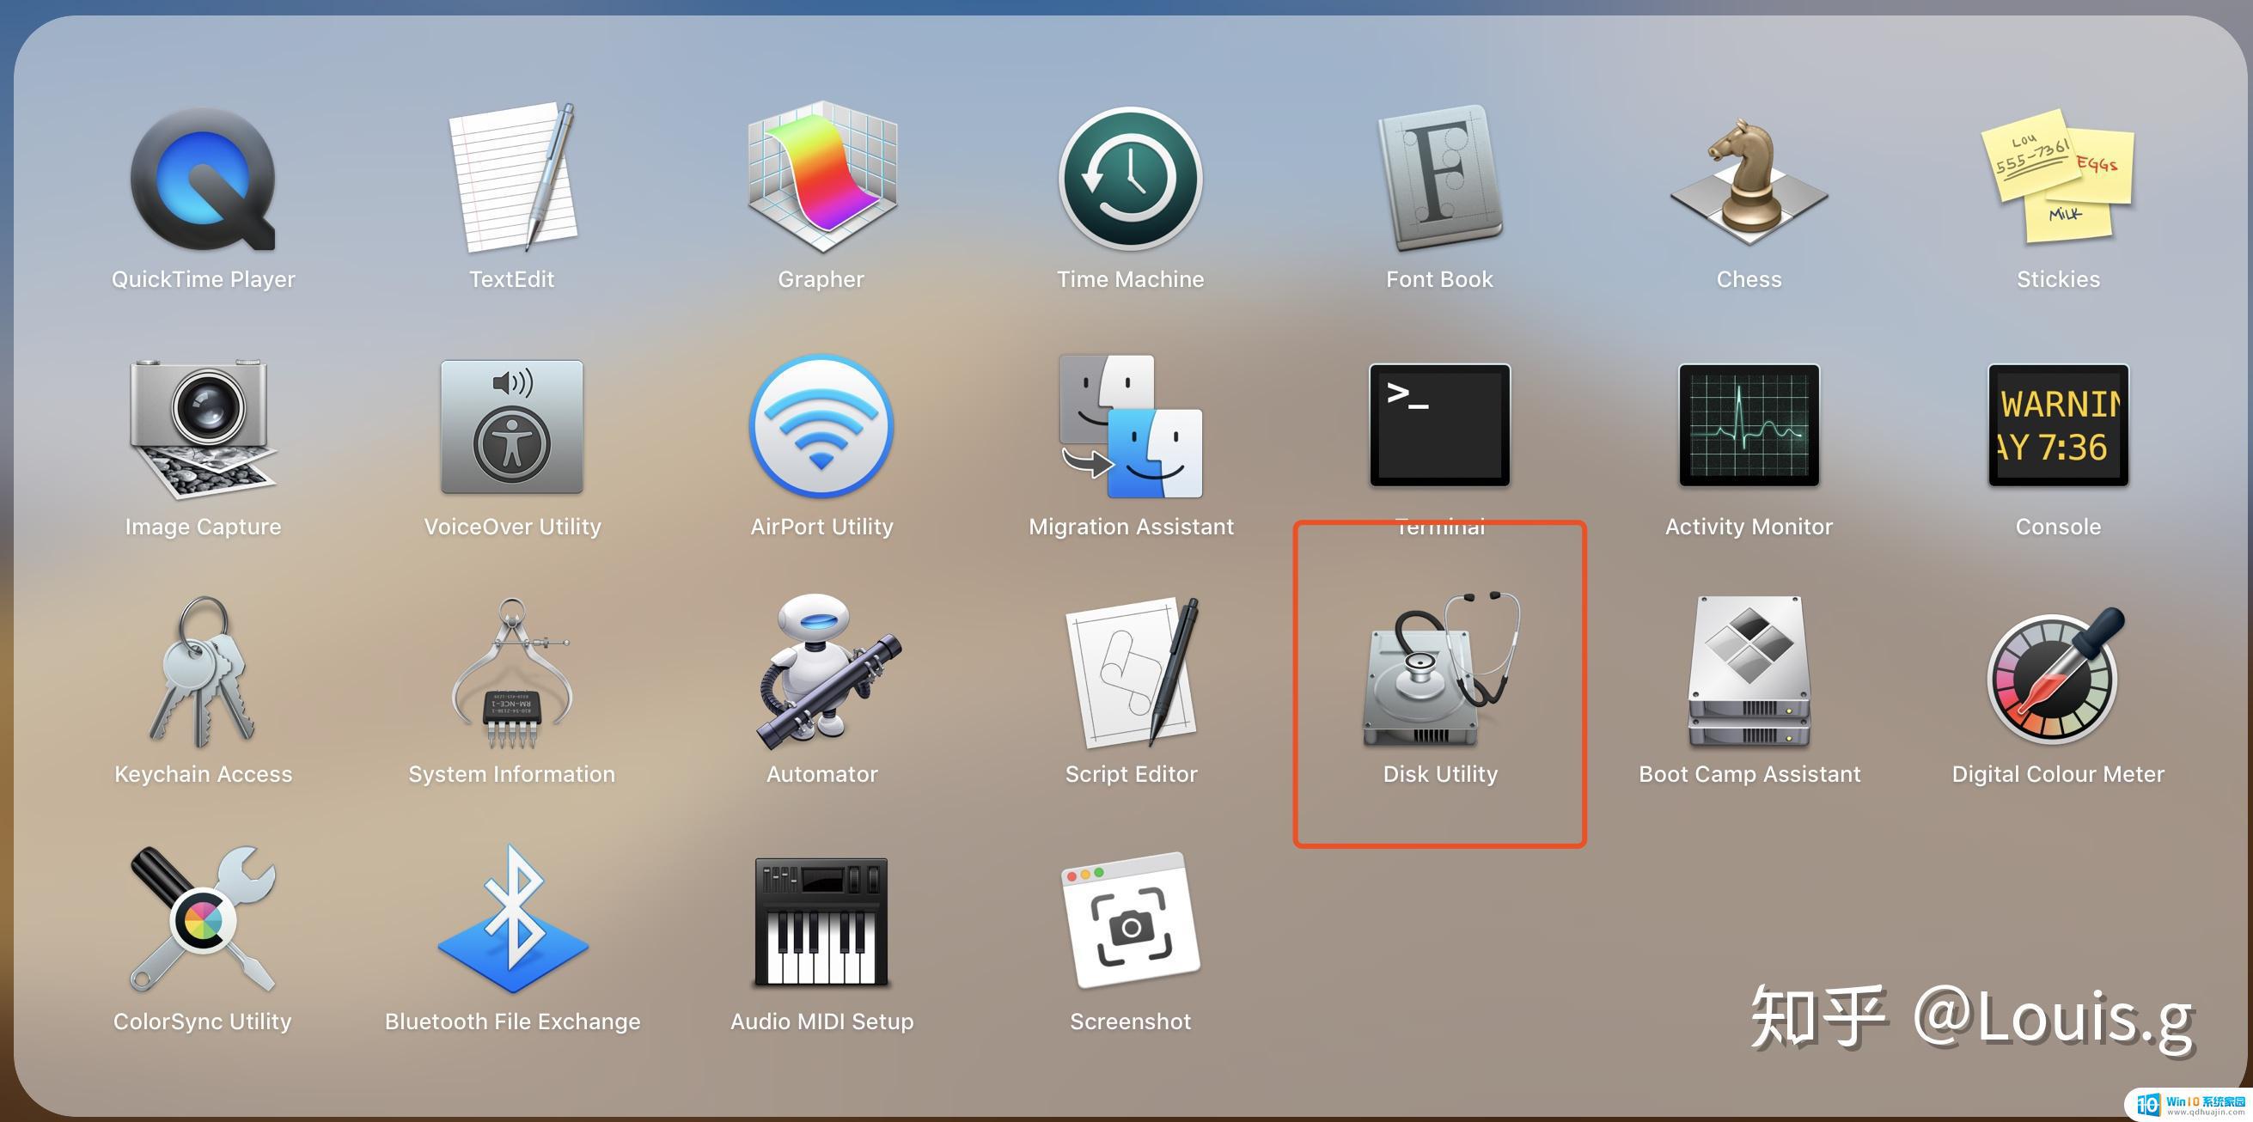Click the "ColorSync Utility" label
The height and width of the screenshot is (1122, 2253).
pyautogui.click(x=202, y=1021)
